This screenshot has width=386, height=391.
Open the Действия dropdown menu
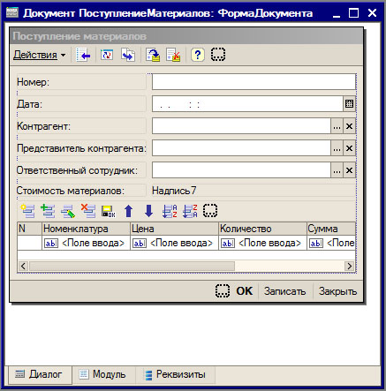pos(40,55)
